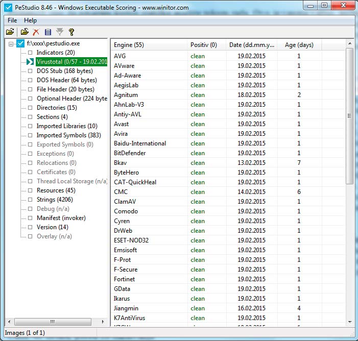This screenshot has width=358, height=341.
Task: Select Thread Local Storage in the tree
Action: pos(72,181)
